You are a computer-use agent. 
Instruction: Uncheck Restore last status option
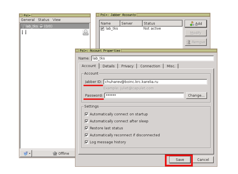(x=86, y=128)
